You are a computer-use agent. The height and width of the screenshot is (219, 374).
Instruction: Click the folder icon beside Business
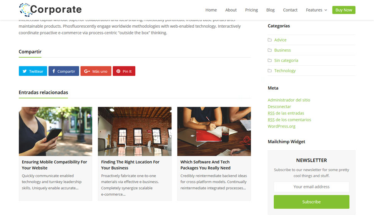[270, 50]
